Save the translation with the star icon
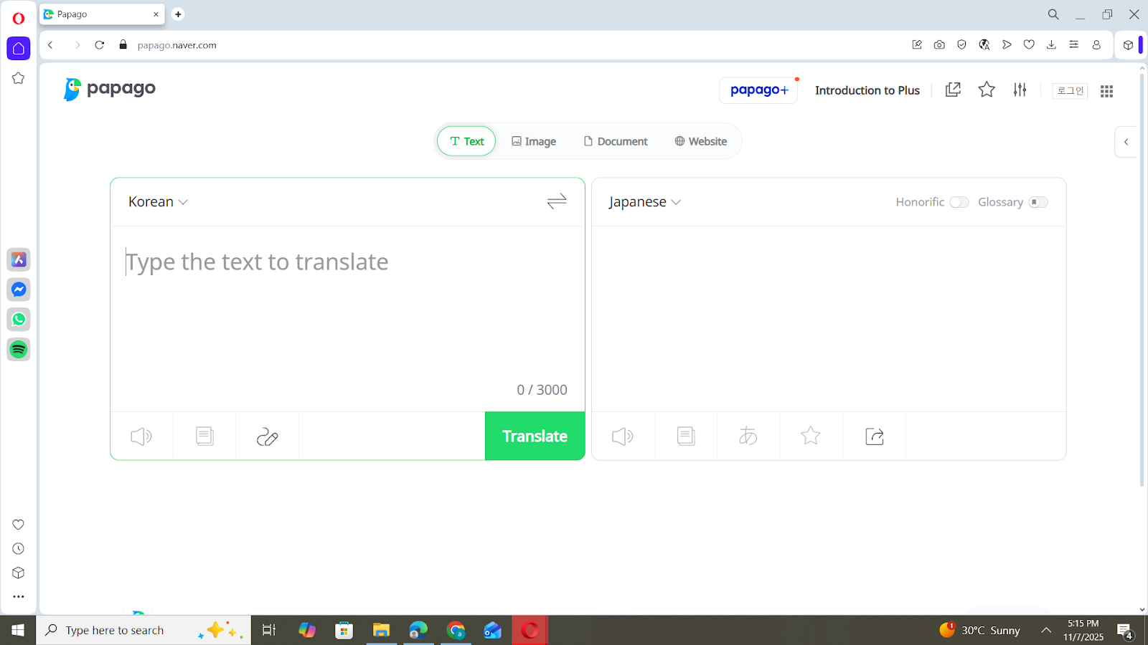1148x645 pixels. pos(811,436)
